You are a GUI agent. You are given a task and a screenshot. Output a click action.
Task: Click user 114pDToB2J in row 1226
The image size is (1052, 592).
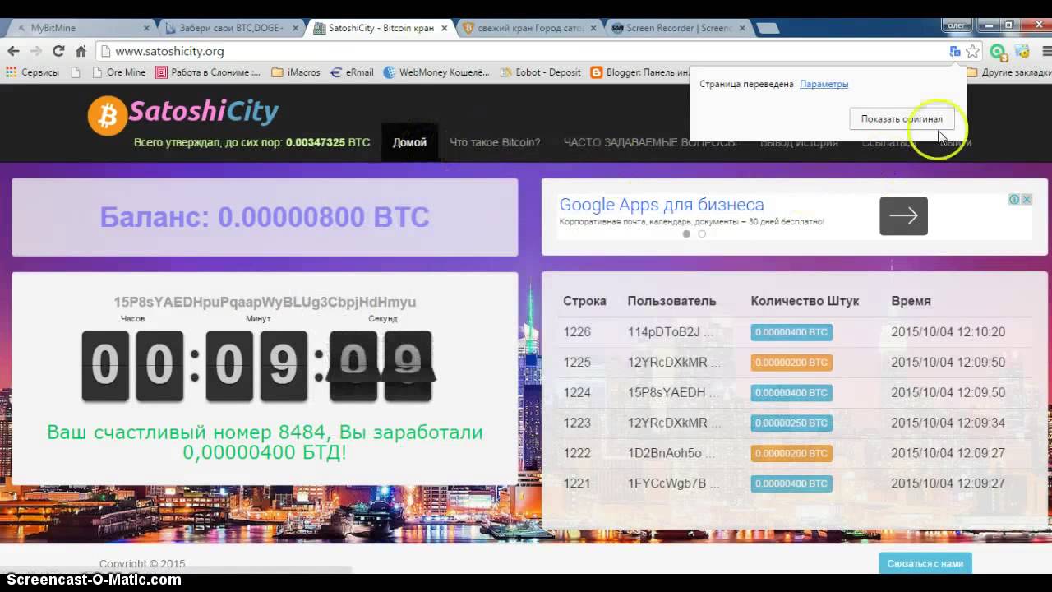coord(670,332)
